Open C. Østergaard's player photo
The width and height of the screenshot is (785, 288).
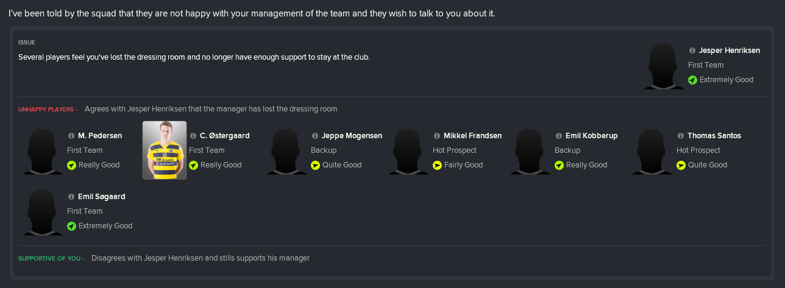pyautogui.click(x=165, y=150)
